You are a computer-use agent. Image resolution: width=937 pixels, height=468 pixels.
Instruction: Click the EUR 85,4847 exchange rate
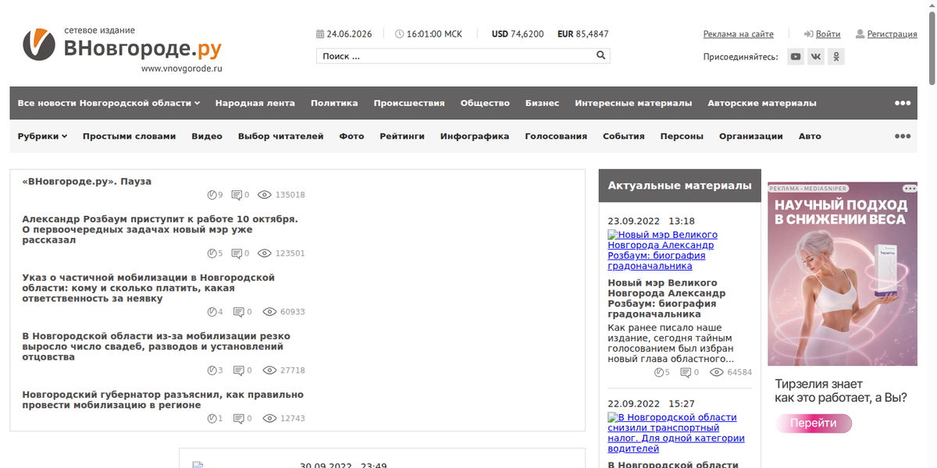(583, 34)
